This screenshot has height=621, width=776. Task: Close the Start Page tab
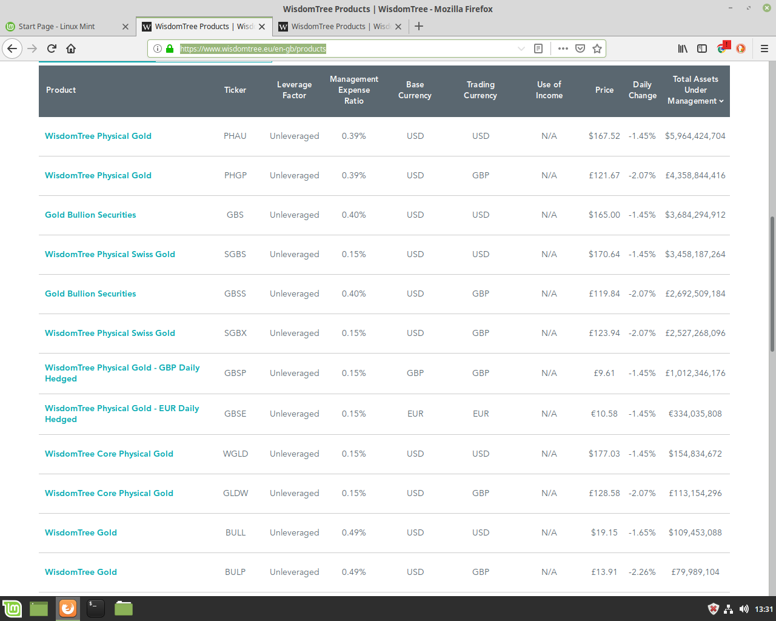coord(125,27)
